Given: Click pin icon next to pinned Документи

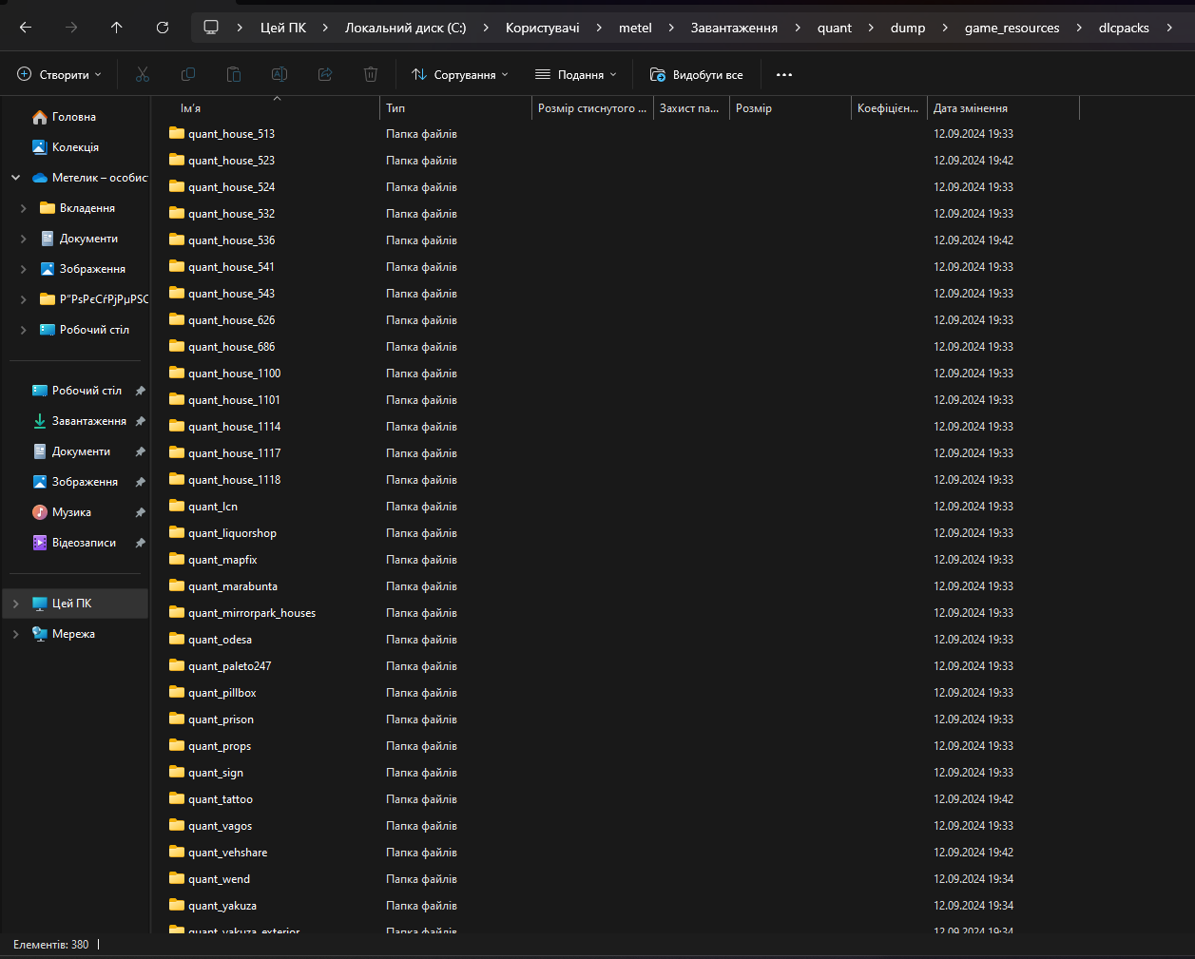Looking at the screenshot, I should point(141,451).
